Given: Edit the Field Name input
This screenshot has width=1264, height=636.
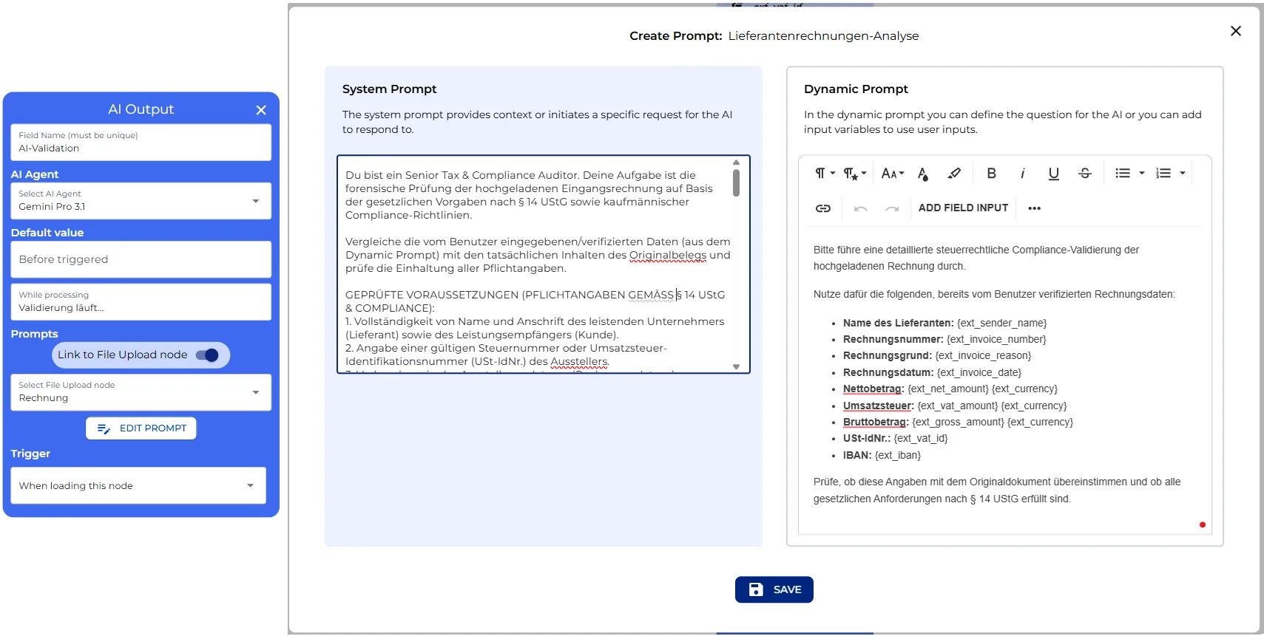Looking at the screenshot, I should pos(141,142).
